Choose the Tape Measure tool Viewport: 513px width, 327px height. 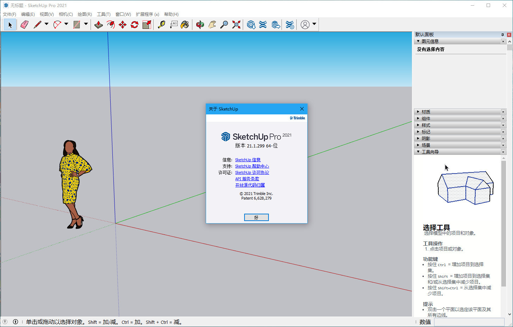[x=161, y=25]
